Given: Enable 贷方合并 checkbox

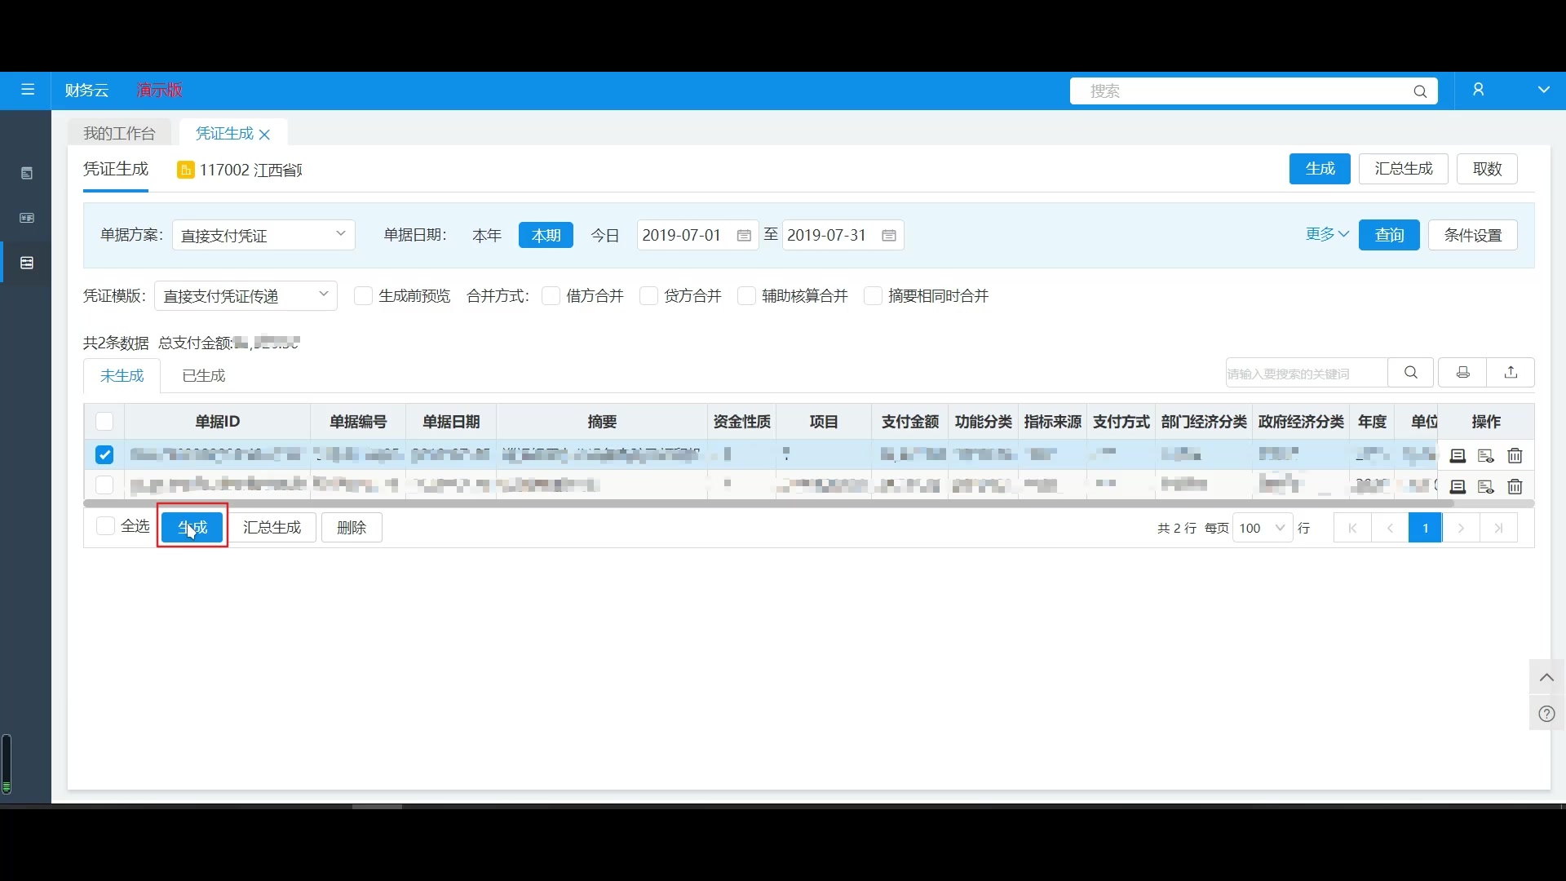Looking at the screenshot, I should tap(649, 296).
